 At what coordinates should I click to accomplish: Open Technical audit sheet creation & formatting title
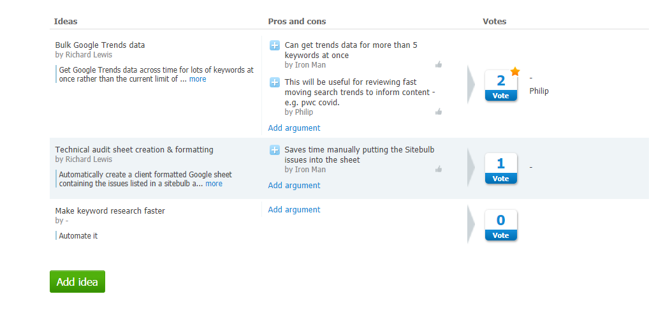click(134, 150)
